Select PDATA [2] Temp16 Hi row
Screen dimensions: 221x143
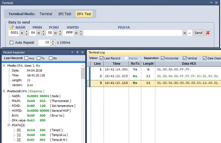tap(42, 140)
